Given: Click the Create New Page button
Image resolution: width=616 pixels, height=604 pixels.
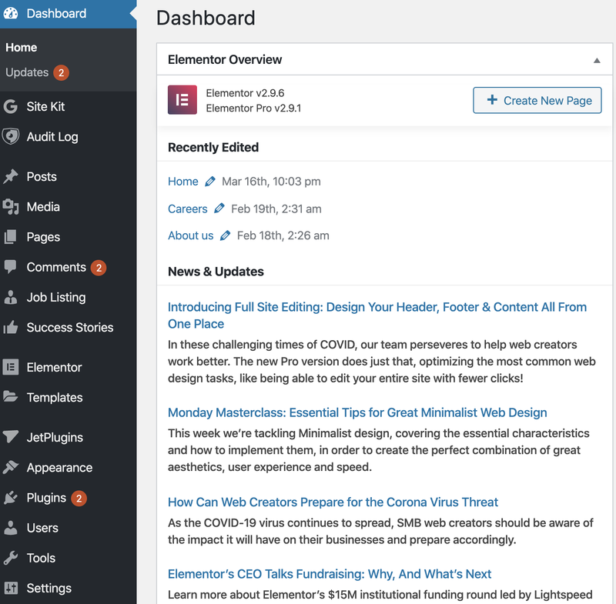Looking at the screenshot, I should [537, 101].
